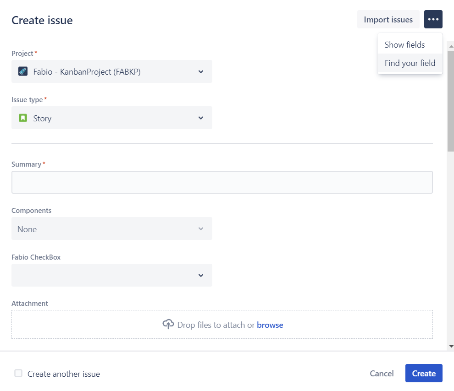Toggle the Create another issue checkbox
454x391 pixels.
[x=18, y=373]
